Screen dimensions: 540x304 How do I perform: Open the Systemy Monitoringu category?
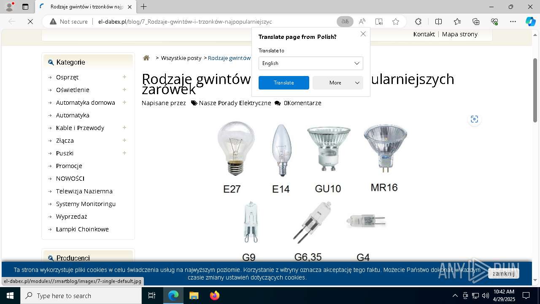point(86,204)
